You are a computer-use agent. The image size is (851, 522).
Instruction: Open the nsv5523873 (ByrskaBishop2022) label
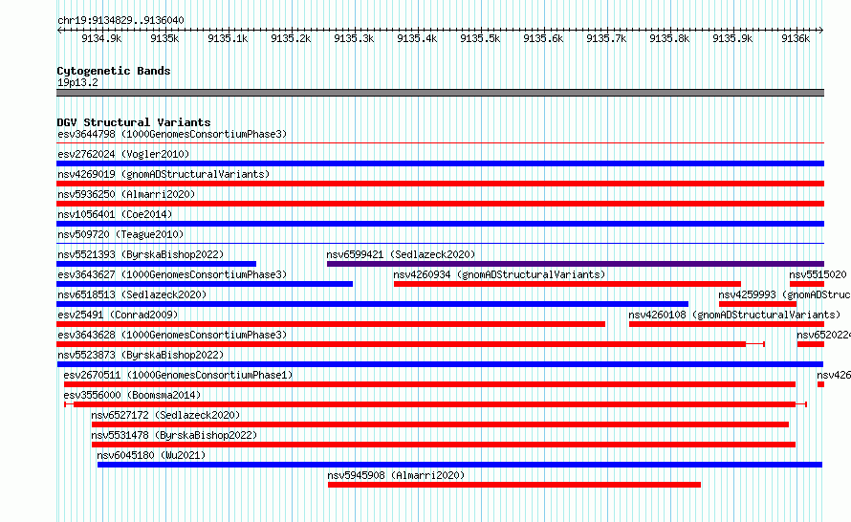141,355
